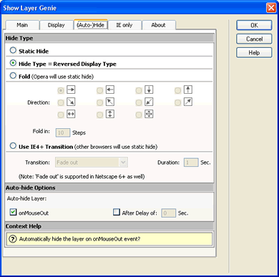Click the Help button
This screenshot has height=277, width=279.
pos(254,53)
